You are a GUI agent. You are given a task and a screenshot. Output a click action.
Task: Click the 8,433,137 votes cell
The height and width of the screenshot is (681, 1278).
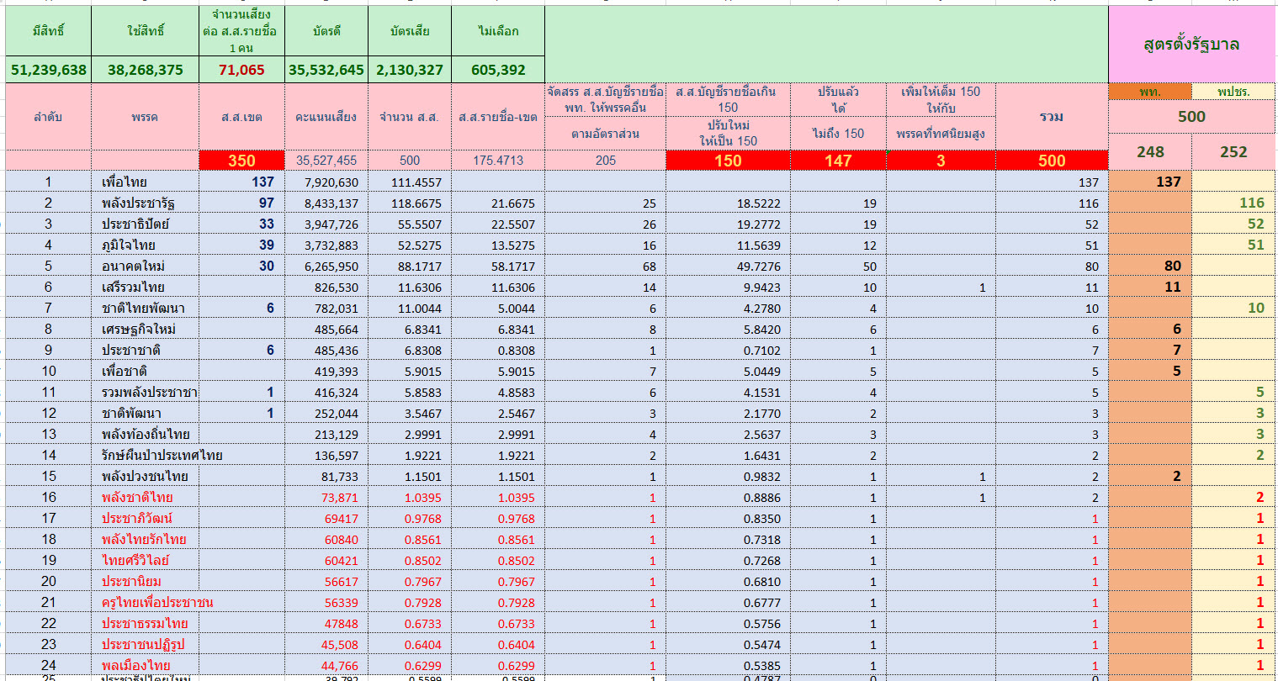326,203
